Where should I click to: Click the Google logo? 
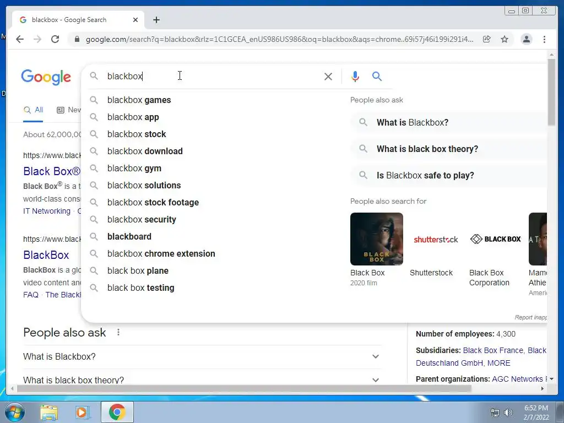click(46, 77)
